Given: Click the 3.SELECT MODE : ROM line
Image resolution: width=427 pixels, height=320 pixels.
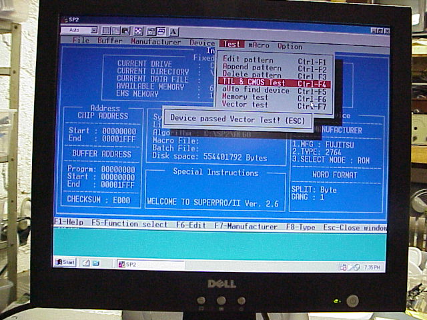Looking at the screenshot, I should point(331,160).
